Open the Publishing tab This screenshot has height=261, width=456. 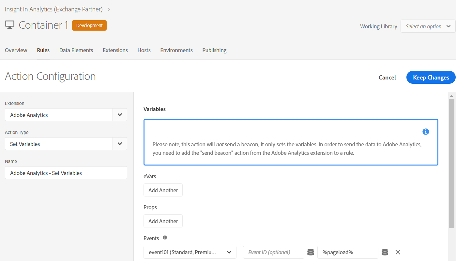(214, 50)
